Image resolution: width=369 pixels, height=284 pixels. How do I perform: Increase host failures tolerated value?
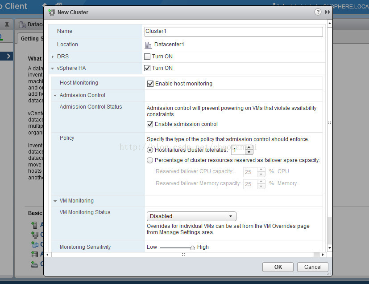249,147
